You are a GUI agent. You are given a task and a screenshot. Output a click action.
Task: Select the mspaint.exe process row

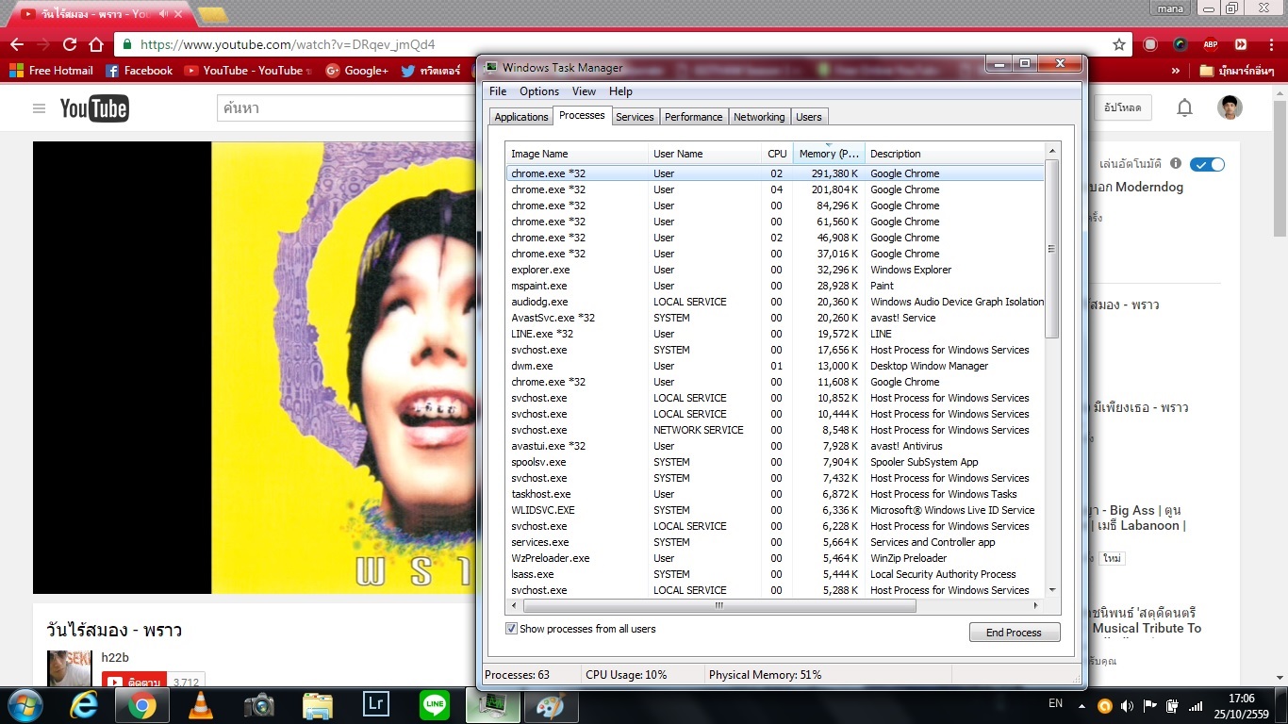point(775,286)
